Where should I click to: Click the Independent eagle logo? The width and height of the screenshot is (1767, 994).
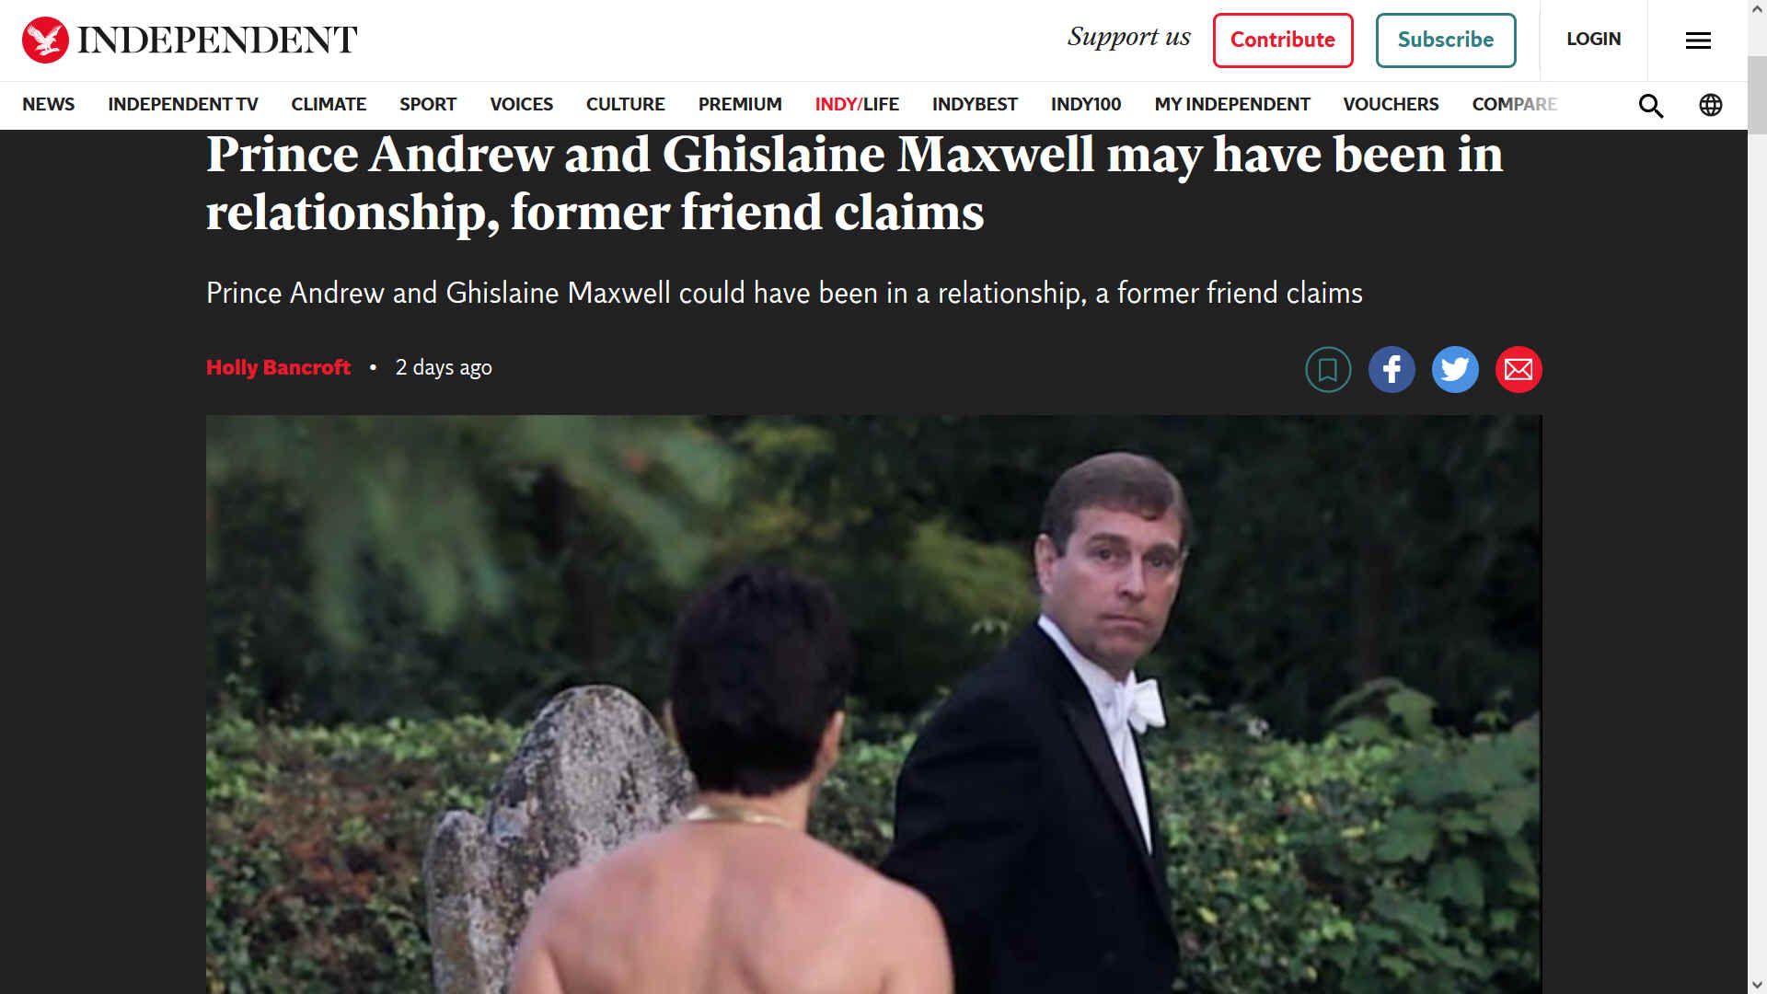click(45, 40)
